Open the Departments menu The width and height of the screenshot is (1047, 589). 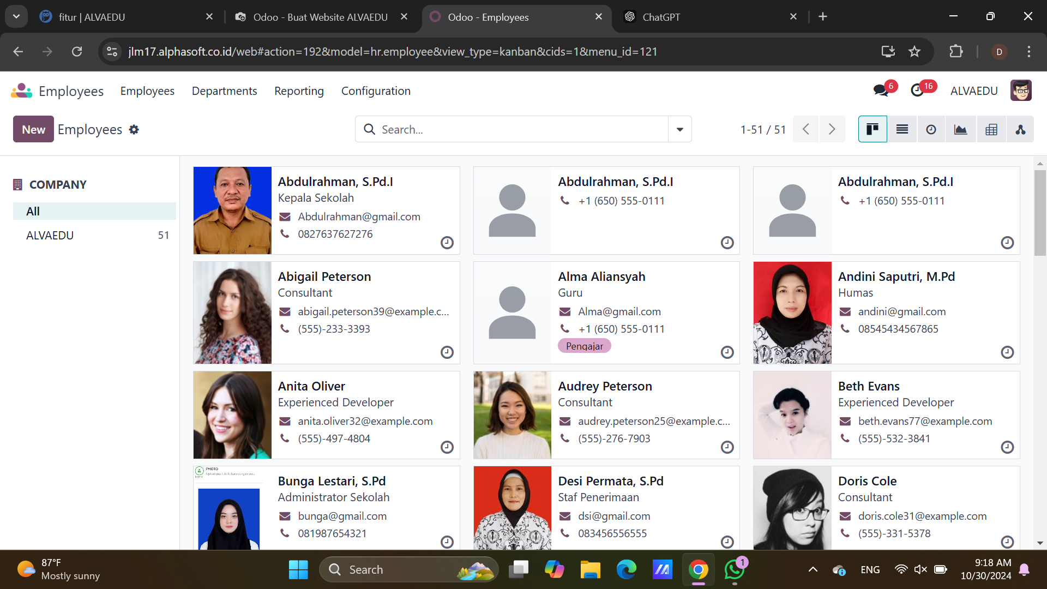(x=224, y=91)
